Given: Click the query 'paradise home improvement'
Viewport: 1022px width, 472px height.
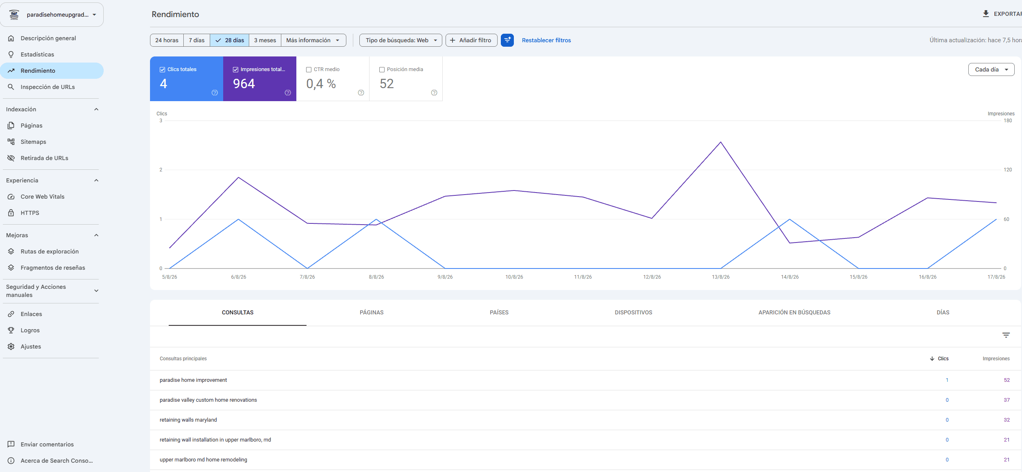Looking at the screenshot, I should tap(193, 380).
